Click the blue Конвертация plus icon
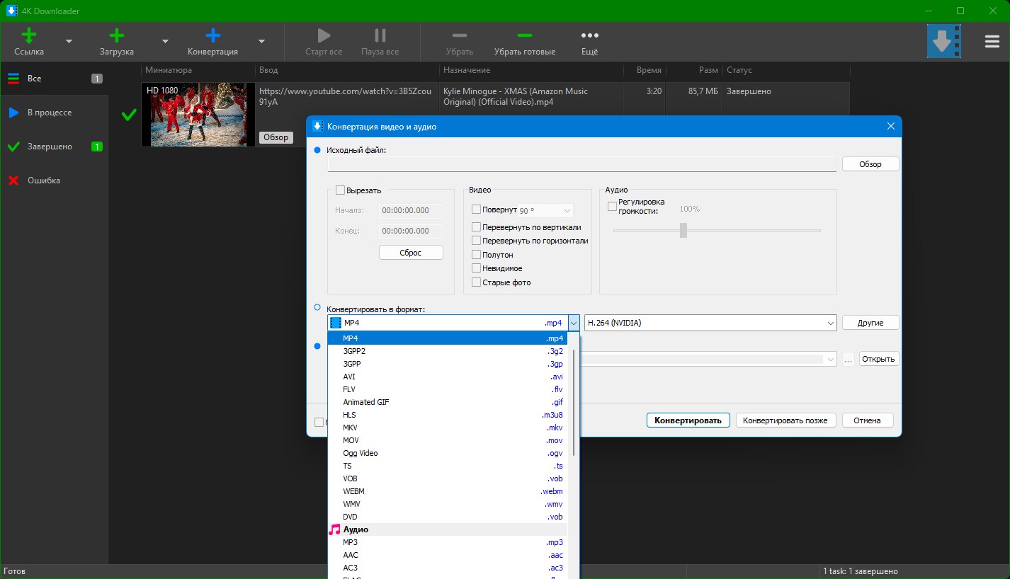The width and height of the screenshot is (1010, 579). pos(212,36)
